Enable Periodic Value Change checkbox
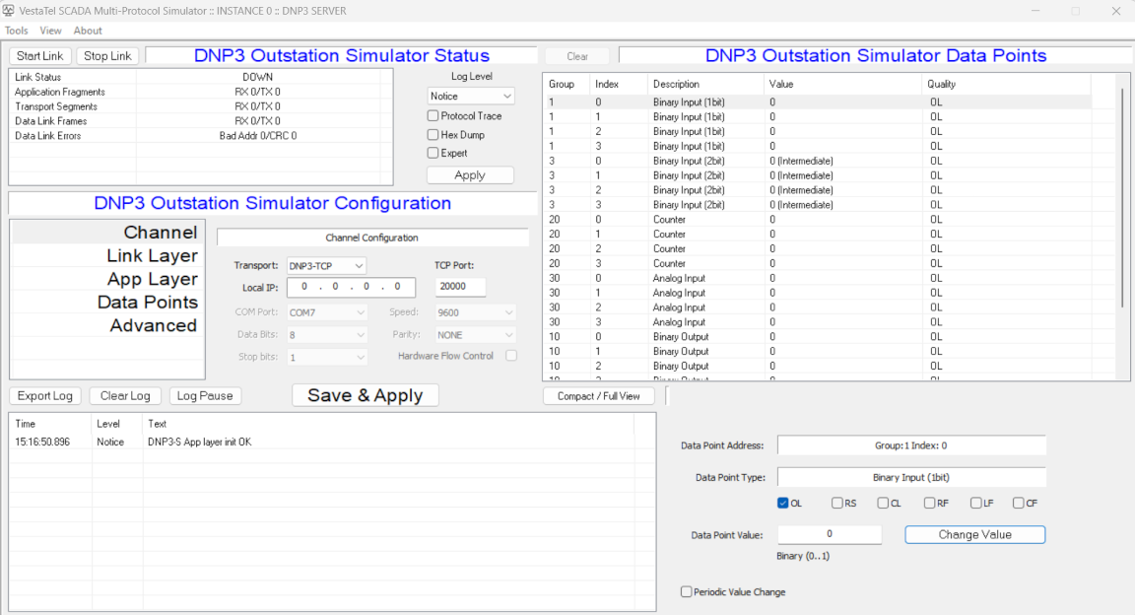Image resolution: width=1135 pixels, height=615 pixels. tap(687, 592)
